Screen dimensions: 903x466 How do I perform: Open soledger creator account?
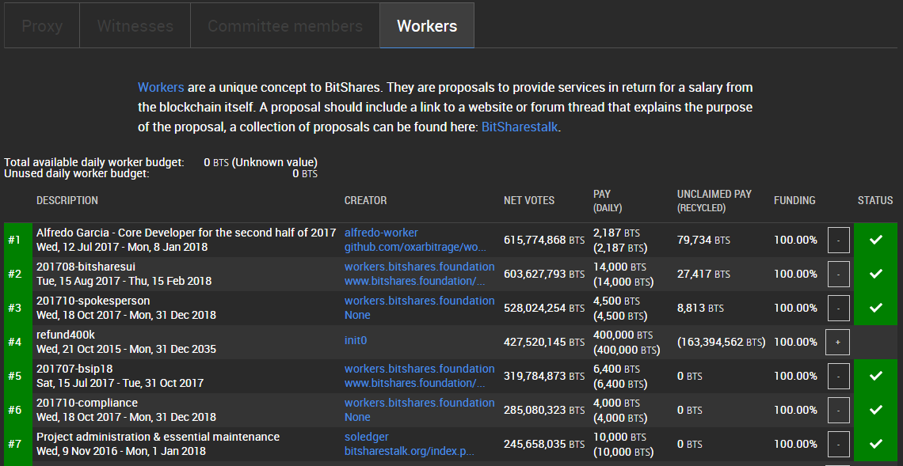366,437
